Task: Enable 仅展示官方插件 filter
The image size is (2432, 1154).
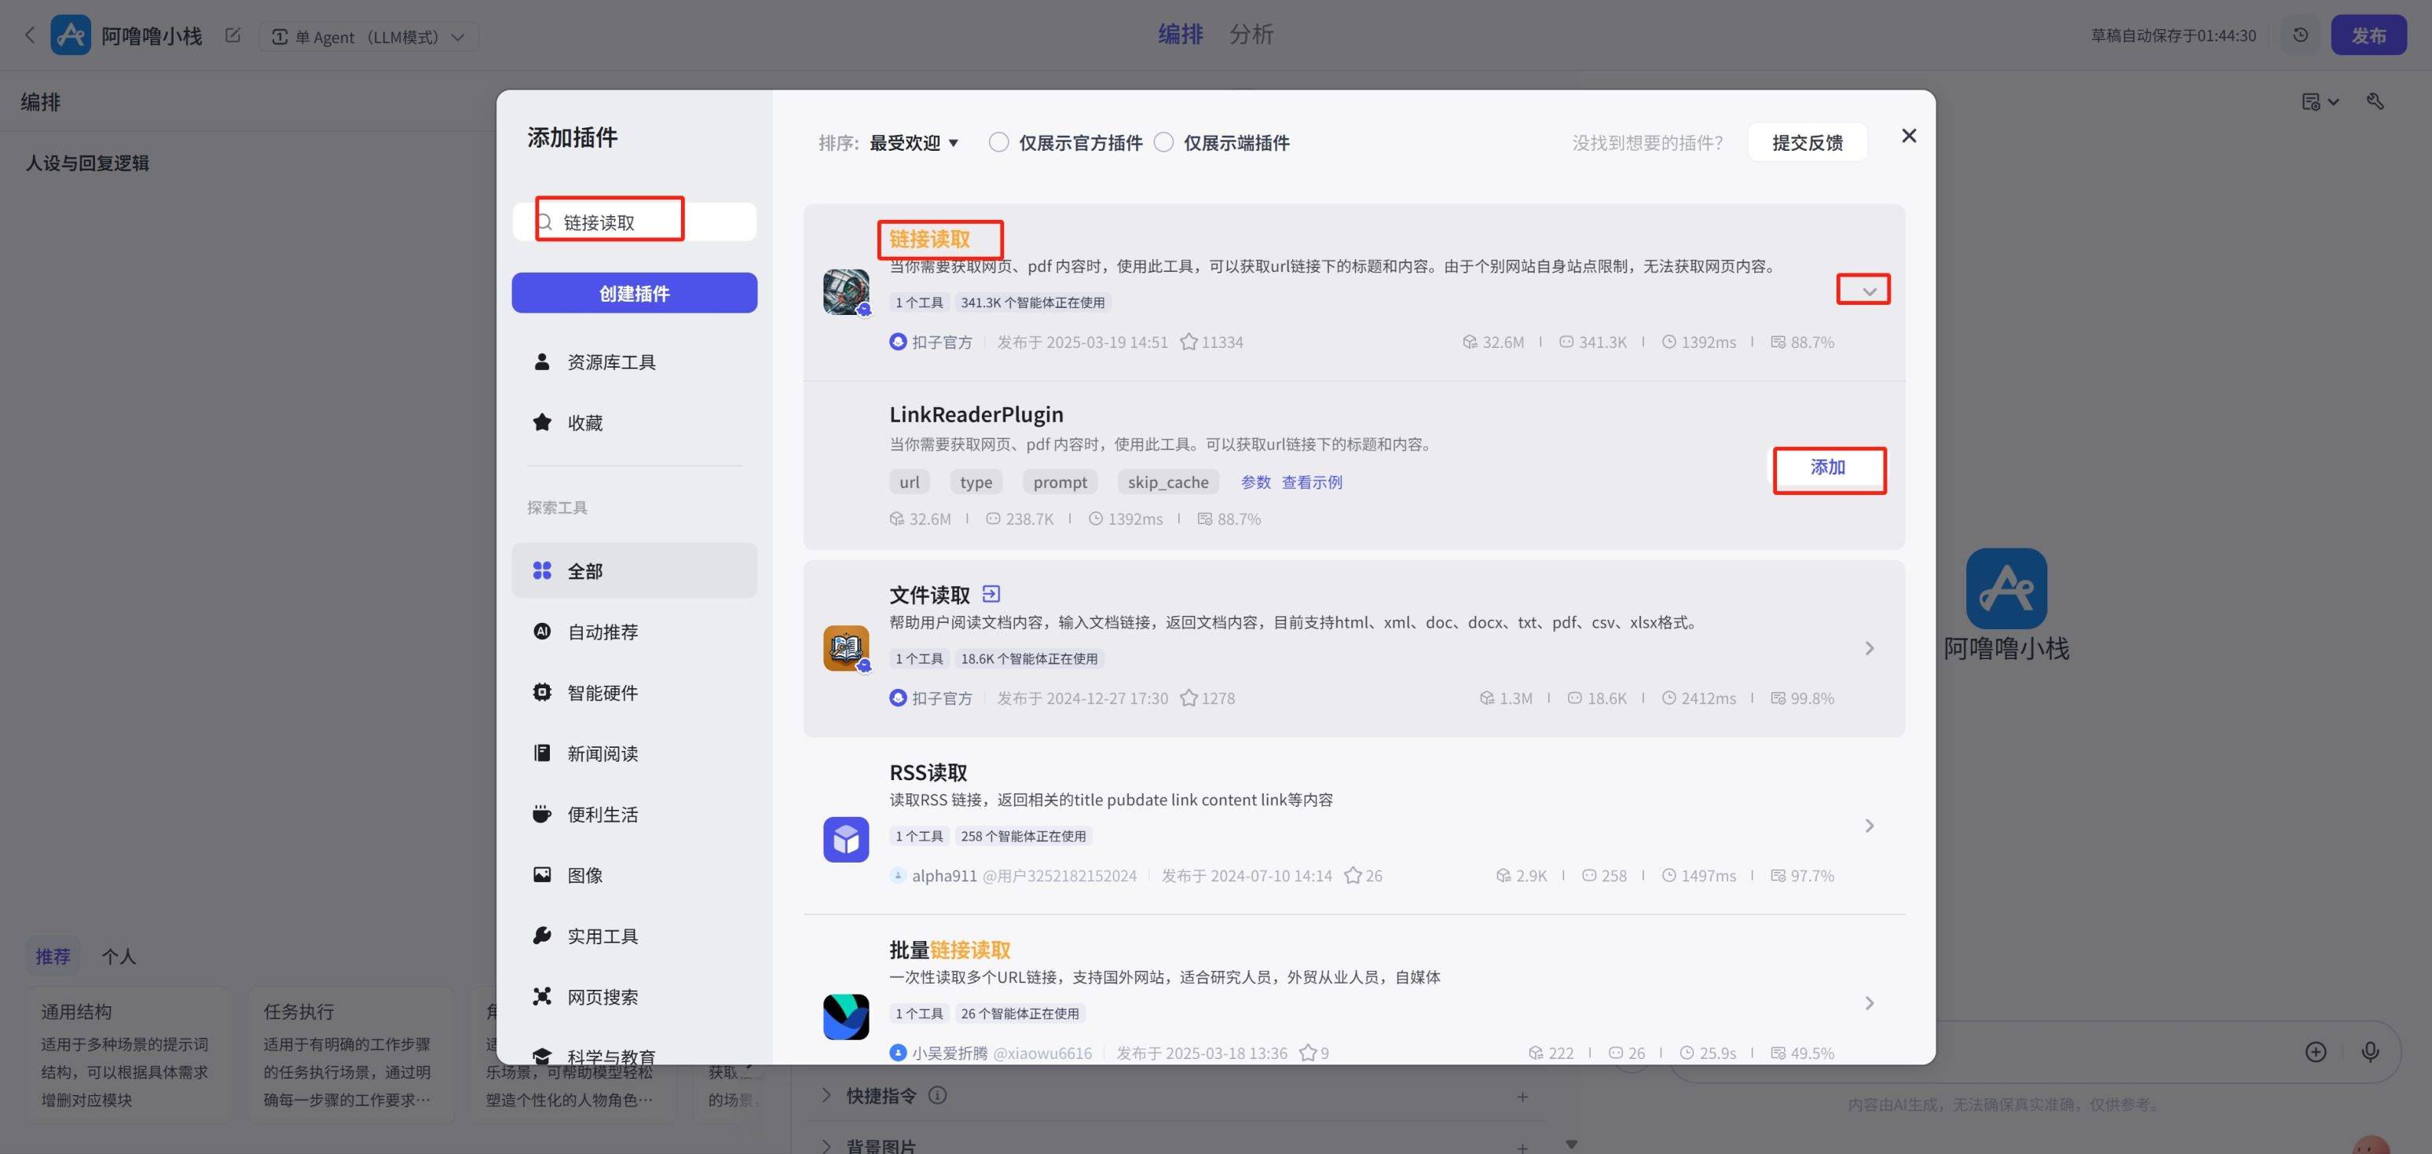Action: pos(999,141)
